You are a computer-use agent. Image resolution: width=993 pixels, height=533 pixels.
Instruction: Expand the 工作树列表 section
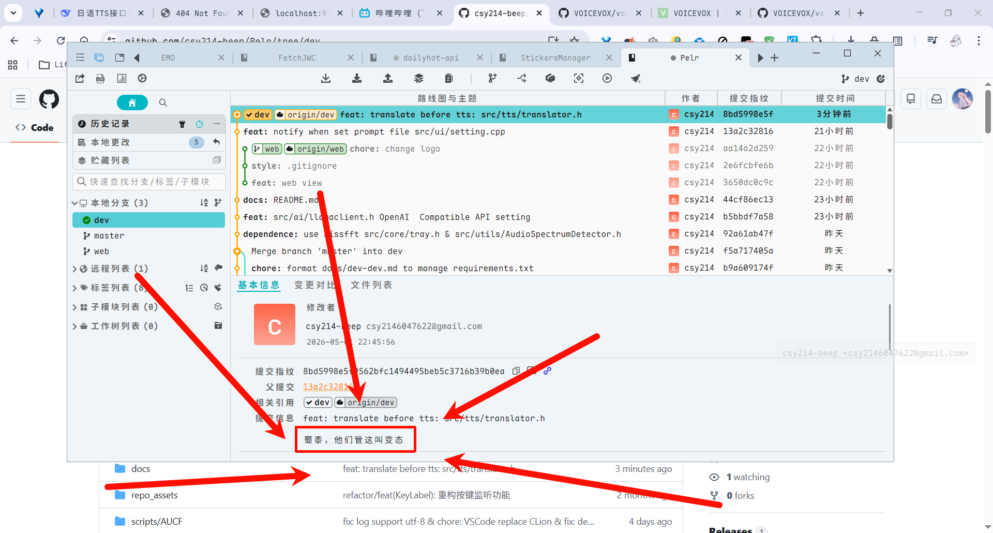point(75,326)
